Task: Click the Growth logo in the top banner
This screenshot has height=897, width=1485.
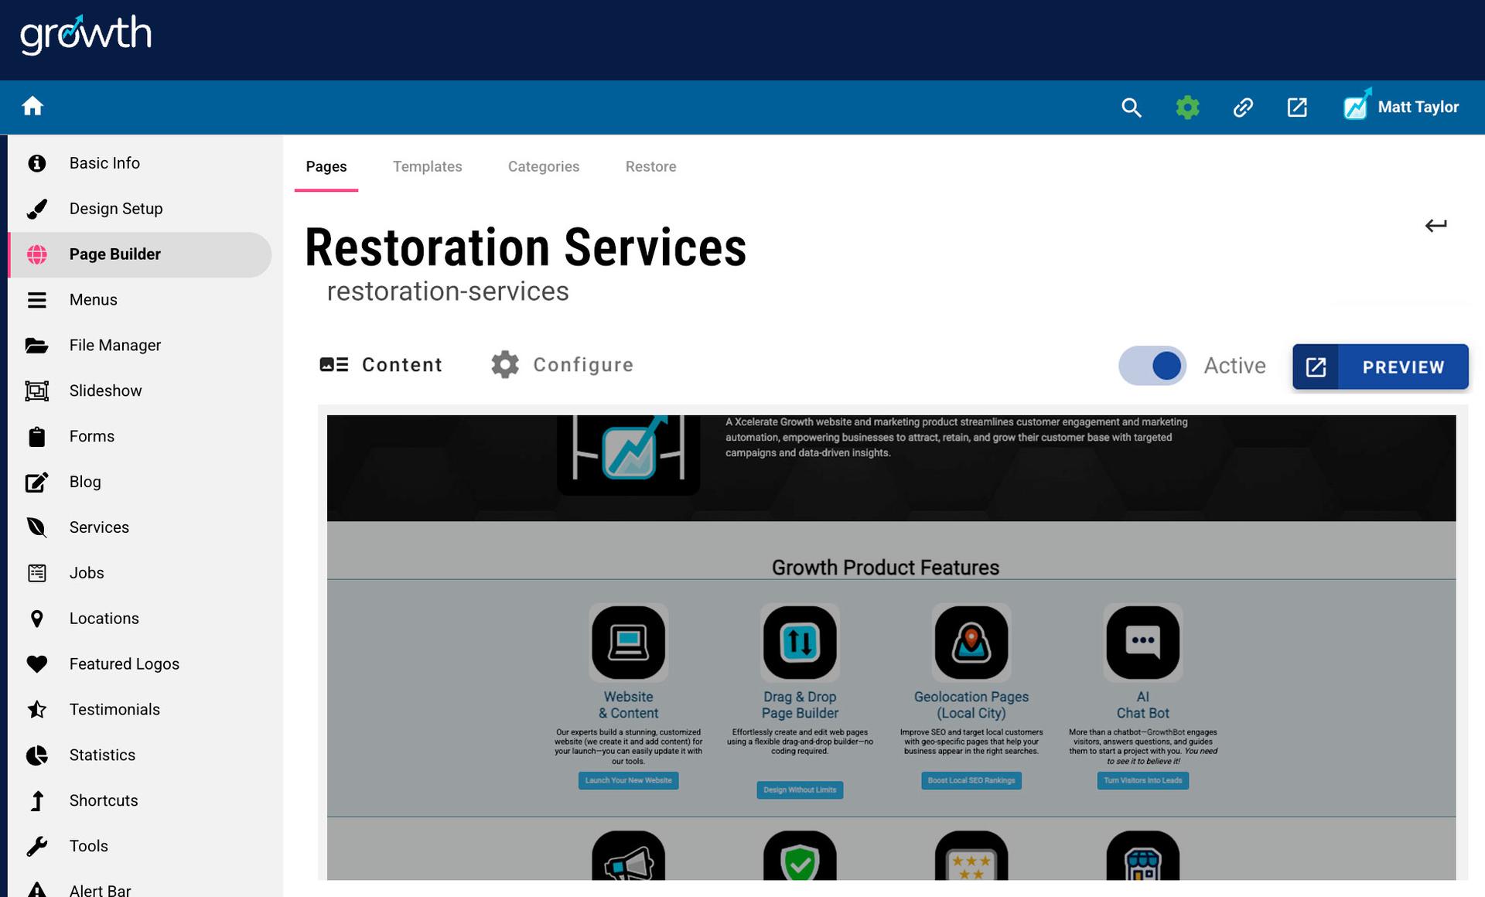Action: (86, 35)
